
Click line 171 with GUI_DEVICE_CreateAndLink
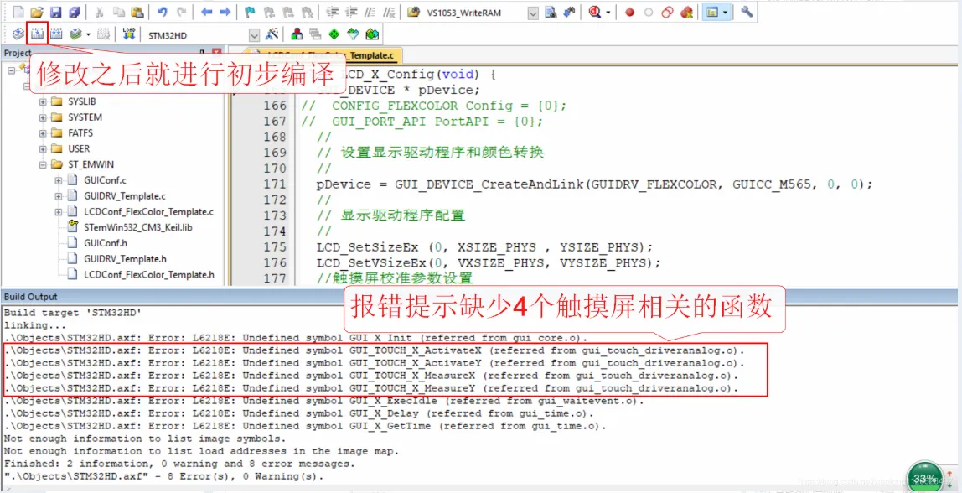(x=594, y=184)
